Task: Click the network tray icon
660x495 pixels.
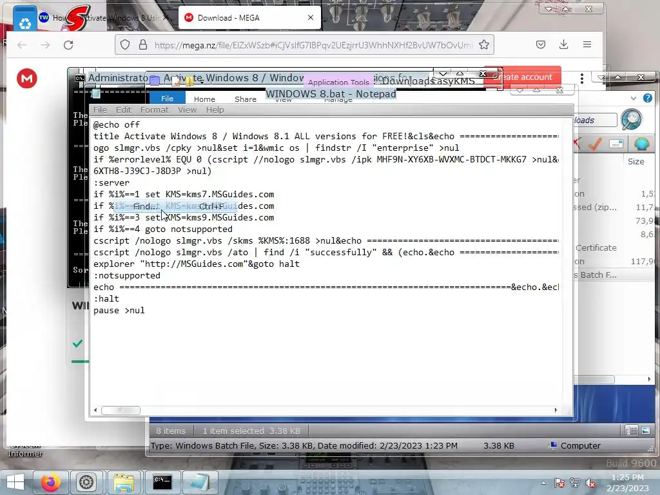Action: [574, 483]
